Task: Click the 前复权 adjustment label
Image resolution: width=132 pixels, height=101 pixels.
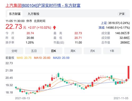Action: coord(10,58)
